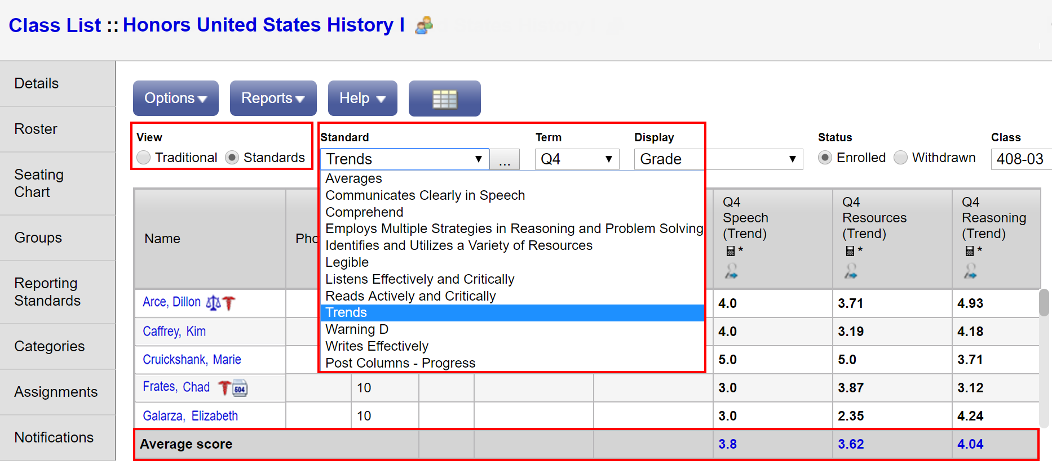1052x461 pixels.
Task: Click the 504 plan icon for Frates, Chad
Action: pyautogui.click(x=240, y=388)
